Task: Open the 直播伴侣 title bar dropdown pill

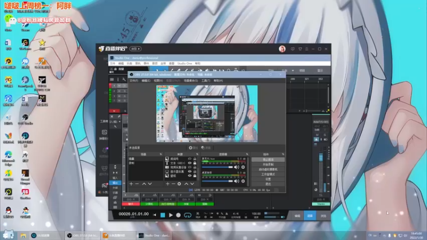Action: [136, 49]
